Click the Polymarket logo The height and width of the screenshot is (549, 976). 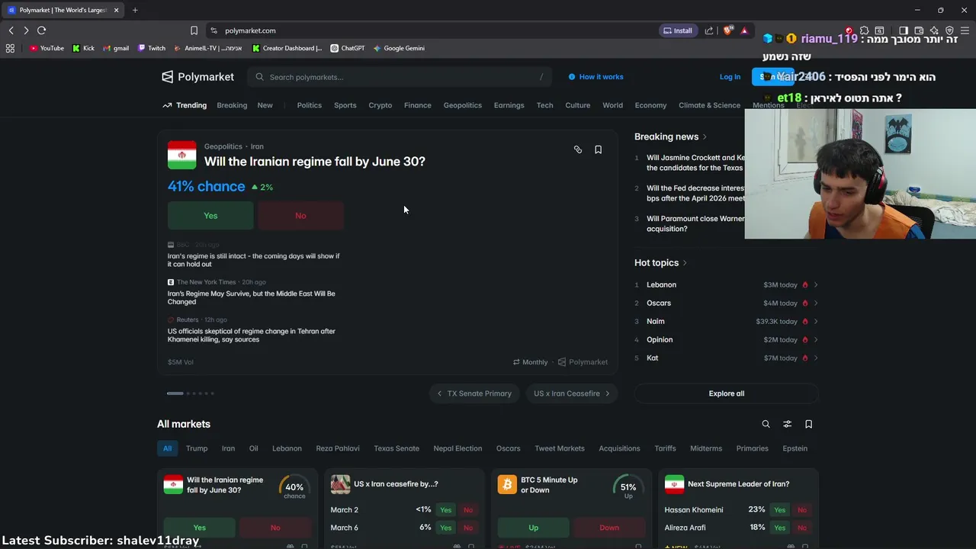pyautogui.click(x=197, y=77)
